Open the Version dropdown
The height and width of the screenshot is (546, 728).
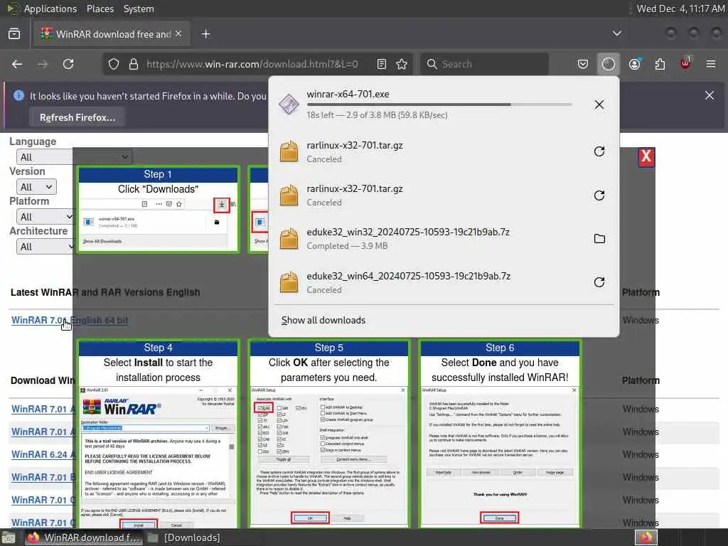point(36,187)
